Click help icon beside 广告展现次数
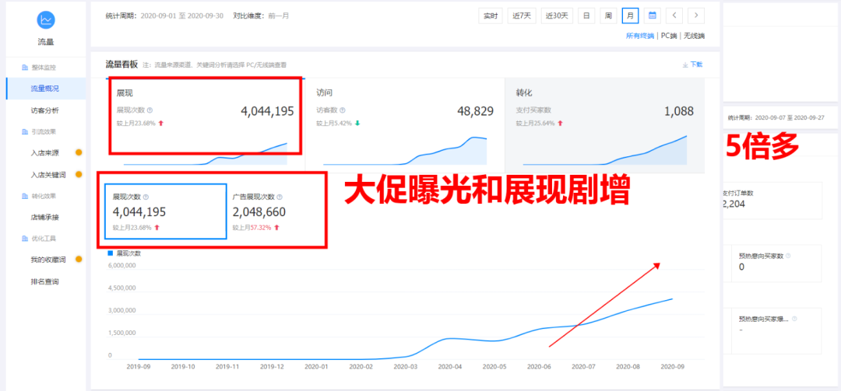 tap(280, 197)
